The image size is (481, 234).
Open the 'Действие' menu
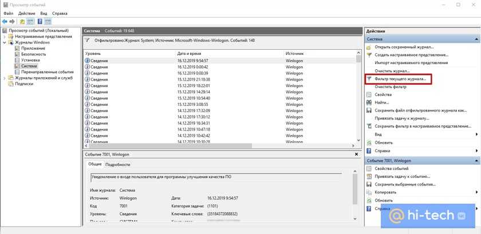point(27,13)
